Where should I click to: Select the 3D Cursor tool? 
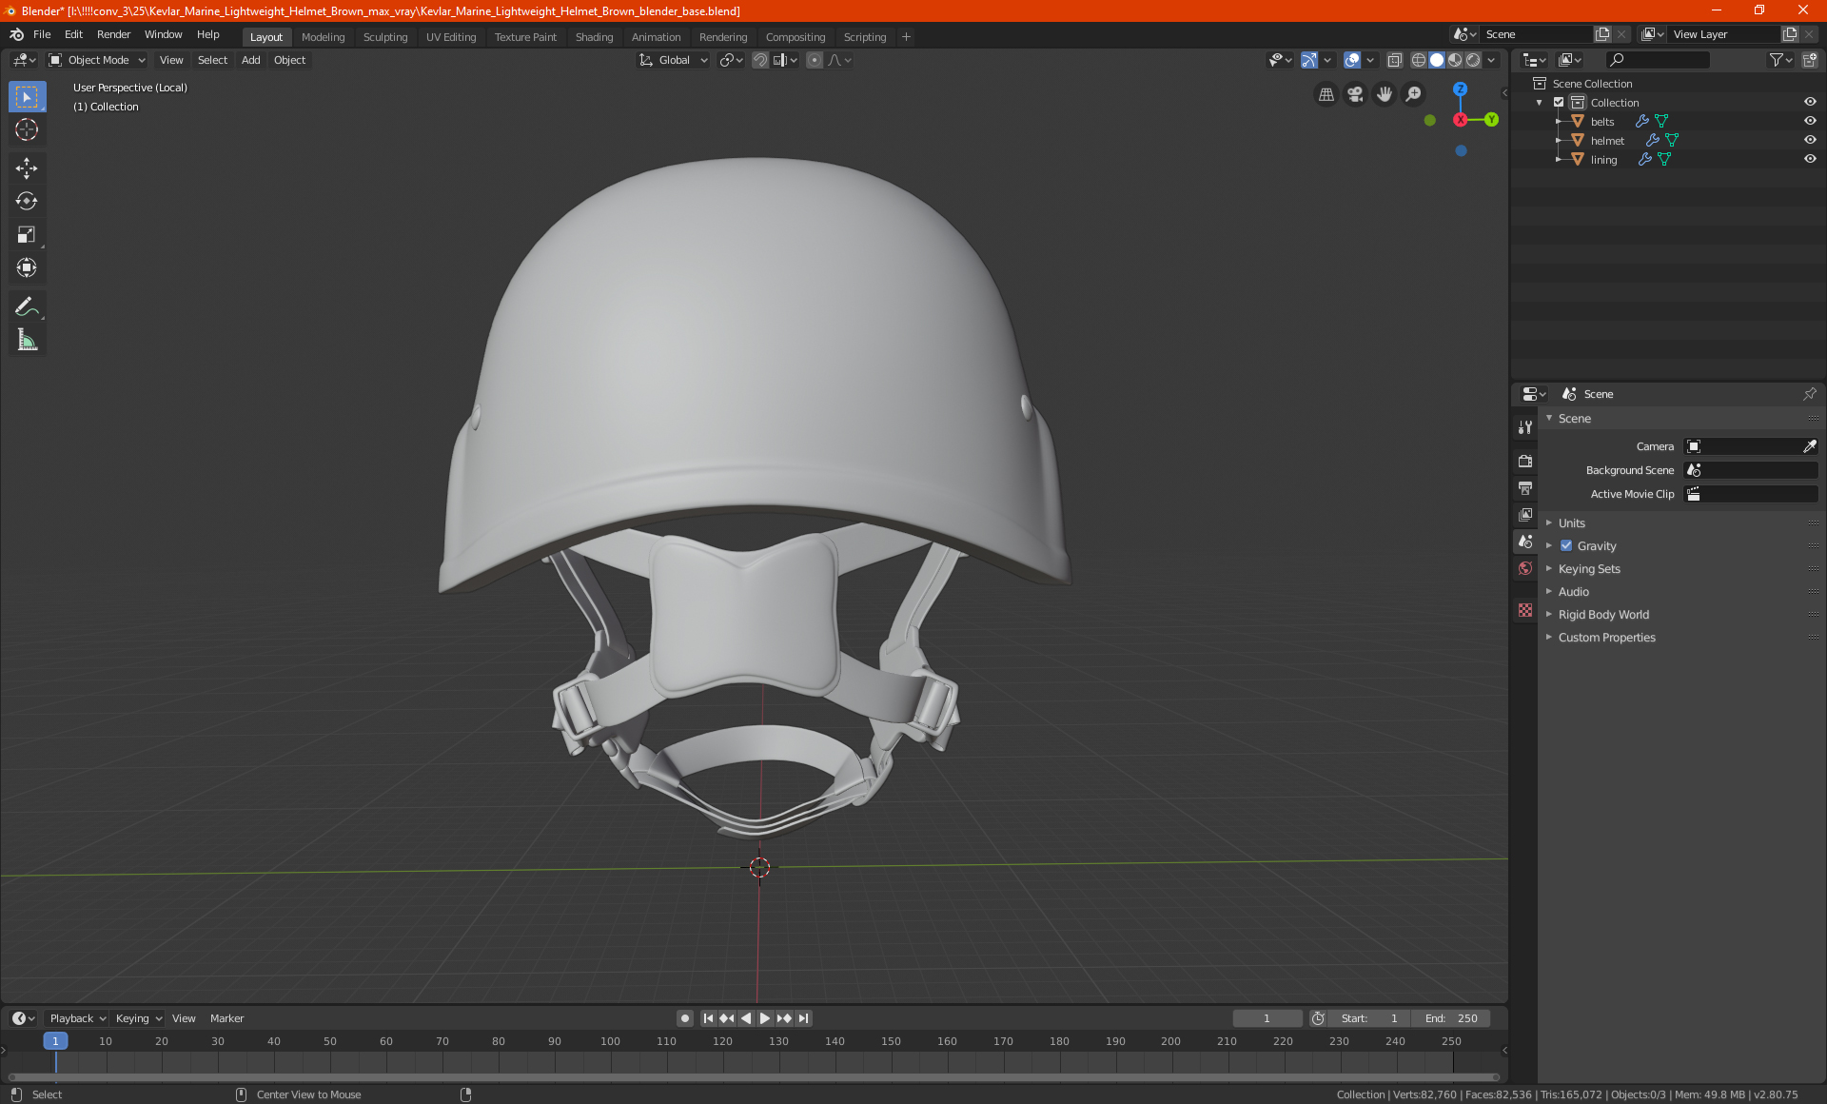click(x=27, y=130)
